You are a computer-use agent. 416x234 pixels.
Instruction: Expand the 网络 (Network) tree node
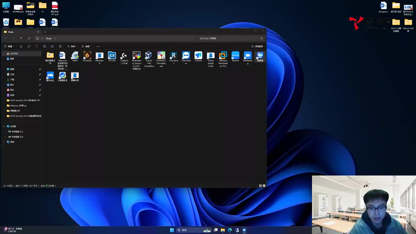point(4,142)
